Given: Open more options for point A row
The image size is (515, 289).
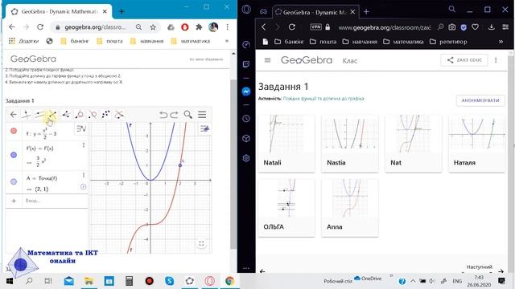Looking at the screenshot, I should coord(84,175).
